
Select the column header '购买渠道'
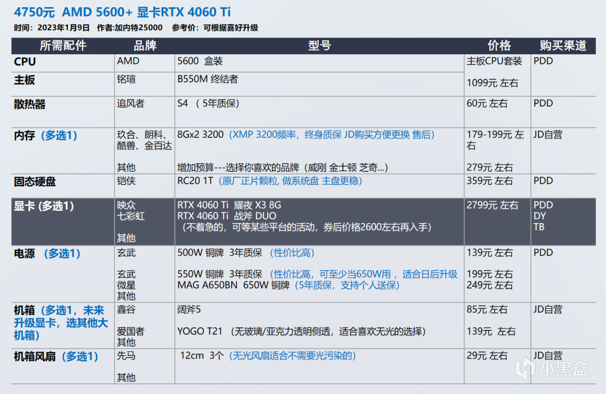coord(563,45)
